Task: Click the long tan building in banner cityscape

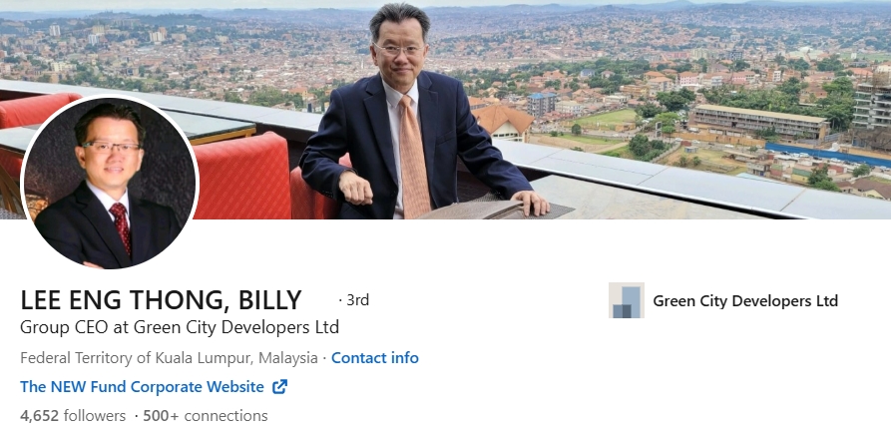Action: 758,122
